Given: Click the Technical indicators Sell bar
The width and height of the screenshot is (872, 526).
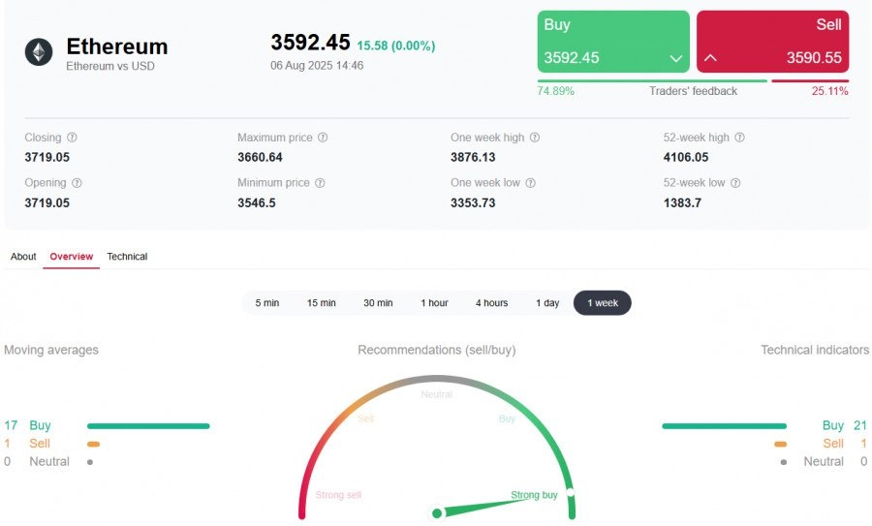Looking at the screenshot, I should pyautogui.click(x=781, y=445).
